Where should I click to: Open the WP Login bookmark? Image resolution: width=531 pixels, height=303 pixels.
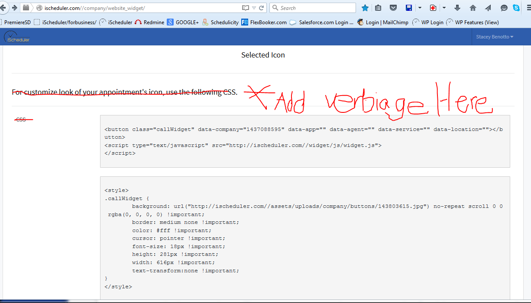[x=428, y=22]
